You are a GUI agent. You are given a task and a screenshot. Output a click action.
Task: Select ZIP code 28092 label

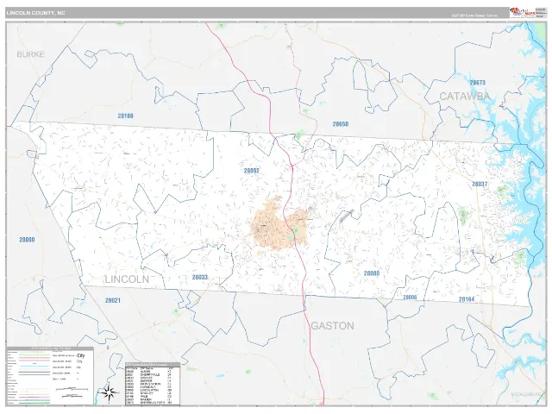click(251, 171)
